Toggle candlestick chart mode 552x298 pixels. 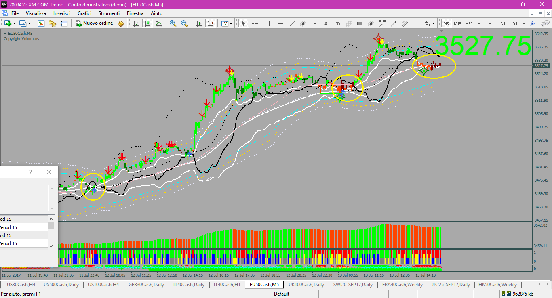[148, 23]
